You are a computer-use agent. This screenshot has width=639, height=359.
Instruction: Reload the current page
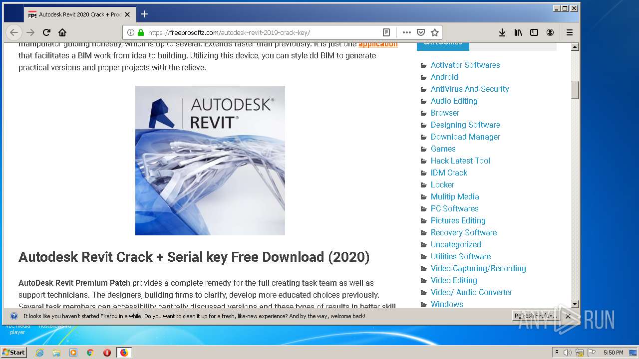click(46, 32)
